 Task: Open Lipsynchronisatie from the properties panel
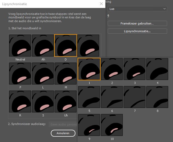click(x=137, y=31)
